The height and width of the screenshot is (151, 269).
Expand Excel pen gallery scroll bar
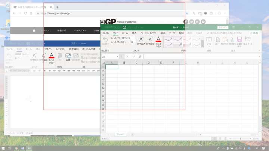202,43
